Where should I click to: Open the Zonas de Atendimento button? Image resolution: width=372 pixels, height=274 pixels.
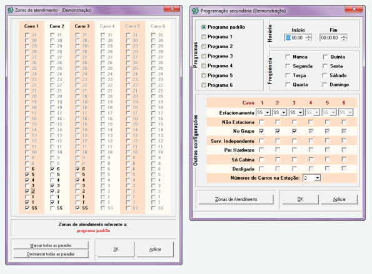click(236, 199)
